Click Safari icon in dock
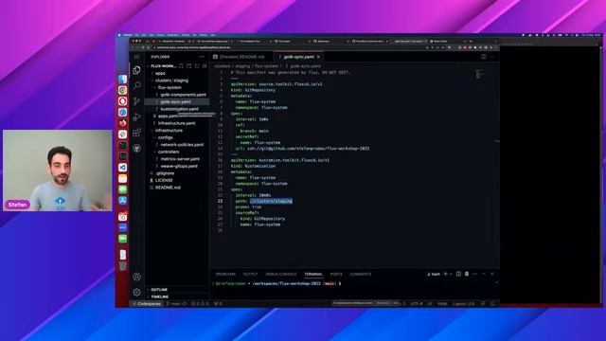The image size is (606, 341). [122, 112]
